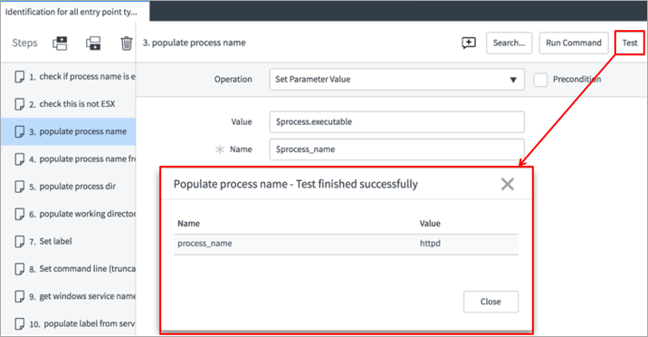Select step 5 populate process dir
648x337 pixels.
(68, 187)
